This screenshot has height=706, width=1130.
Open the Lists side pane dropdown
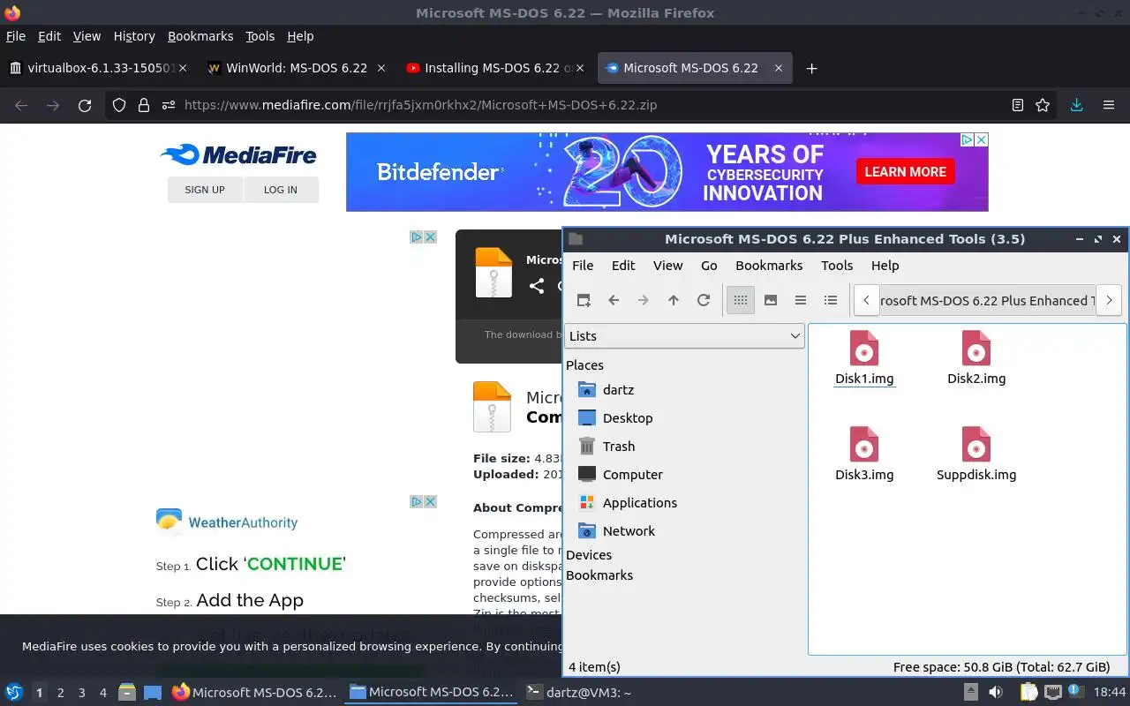[x=684, y=335]
